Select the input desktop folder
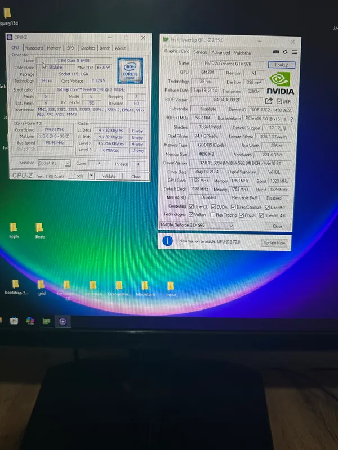 click(171, 289)
